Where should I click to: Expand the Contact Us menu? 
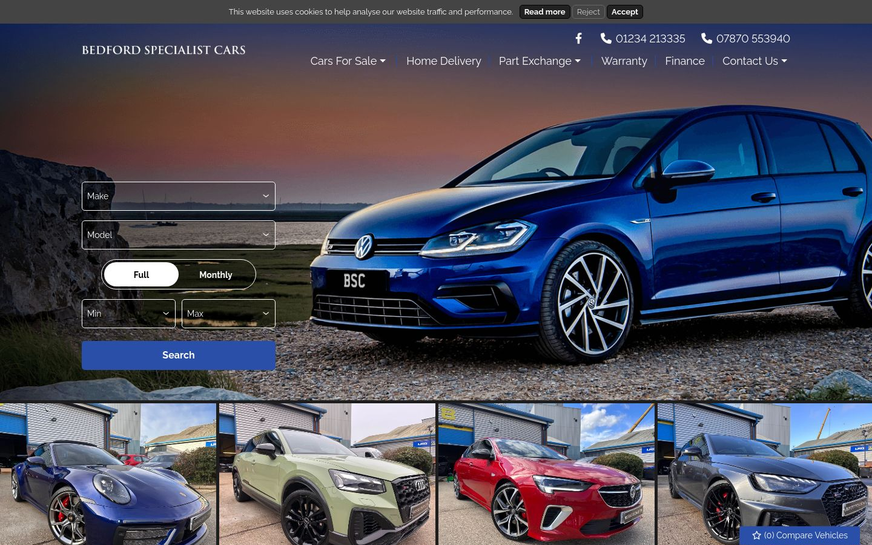tap(755, 61)
